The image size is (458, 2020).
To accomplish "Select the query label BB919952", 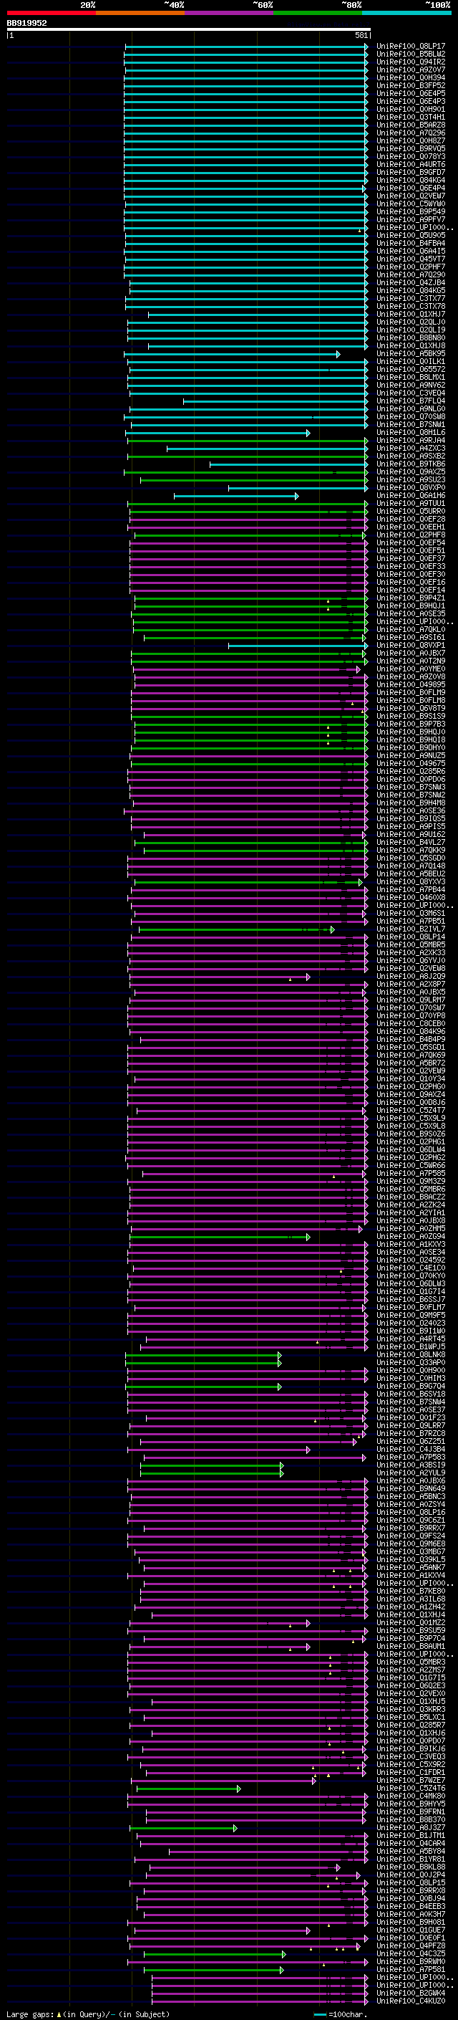I will click(26, 23).
